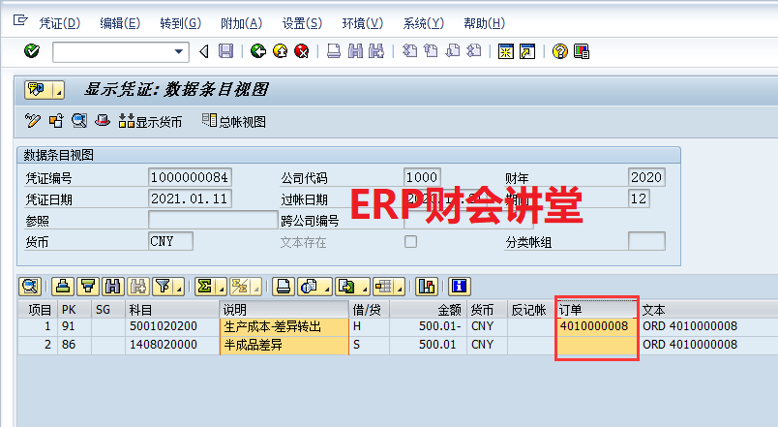Expand the summation (Σ) dropdown arrow
The height and width of the screenshot is (427, 778).
[x=220, y=287]
